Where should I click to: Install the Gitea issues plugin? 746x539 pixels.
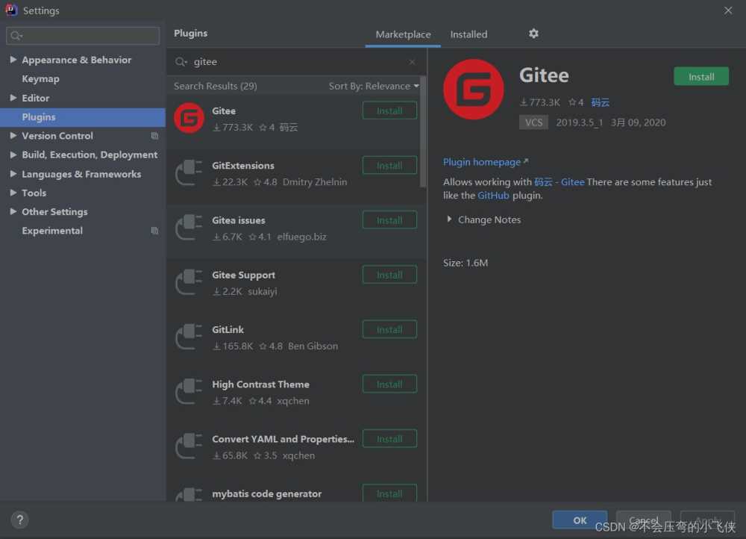tap(389, 220)
